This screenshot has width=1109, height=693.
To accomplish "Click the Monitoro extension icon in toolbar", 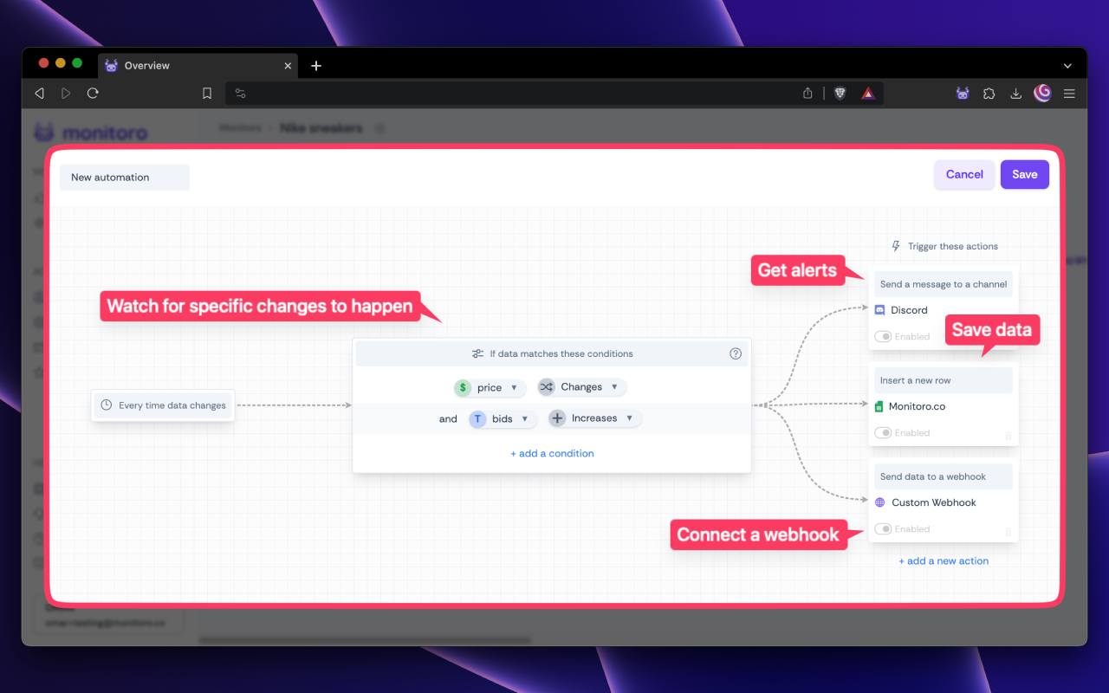I will 963,94.
